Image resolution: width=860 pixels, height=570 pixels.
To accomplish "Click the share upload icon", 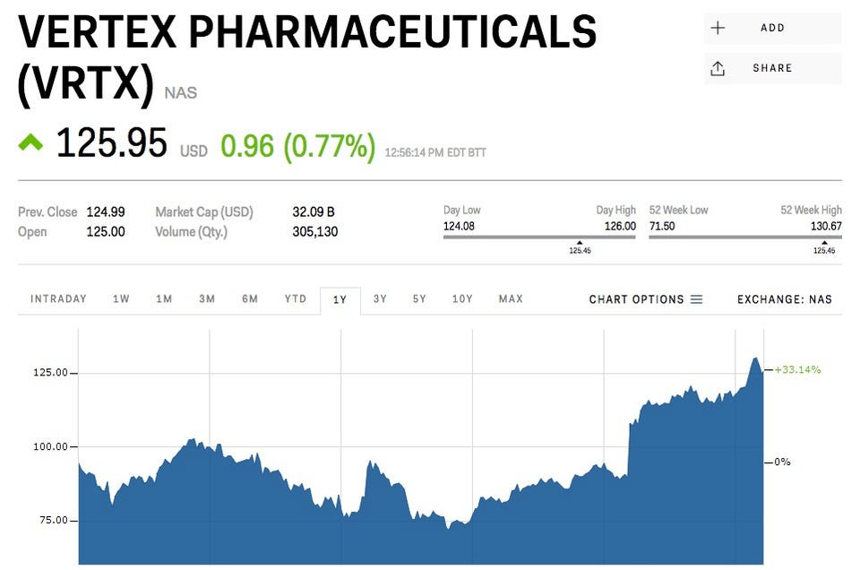I will [718, 69].
